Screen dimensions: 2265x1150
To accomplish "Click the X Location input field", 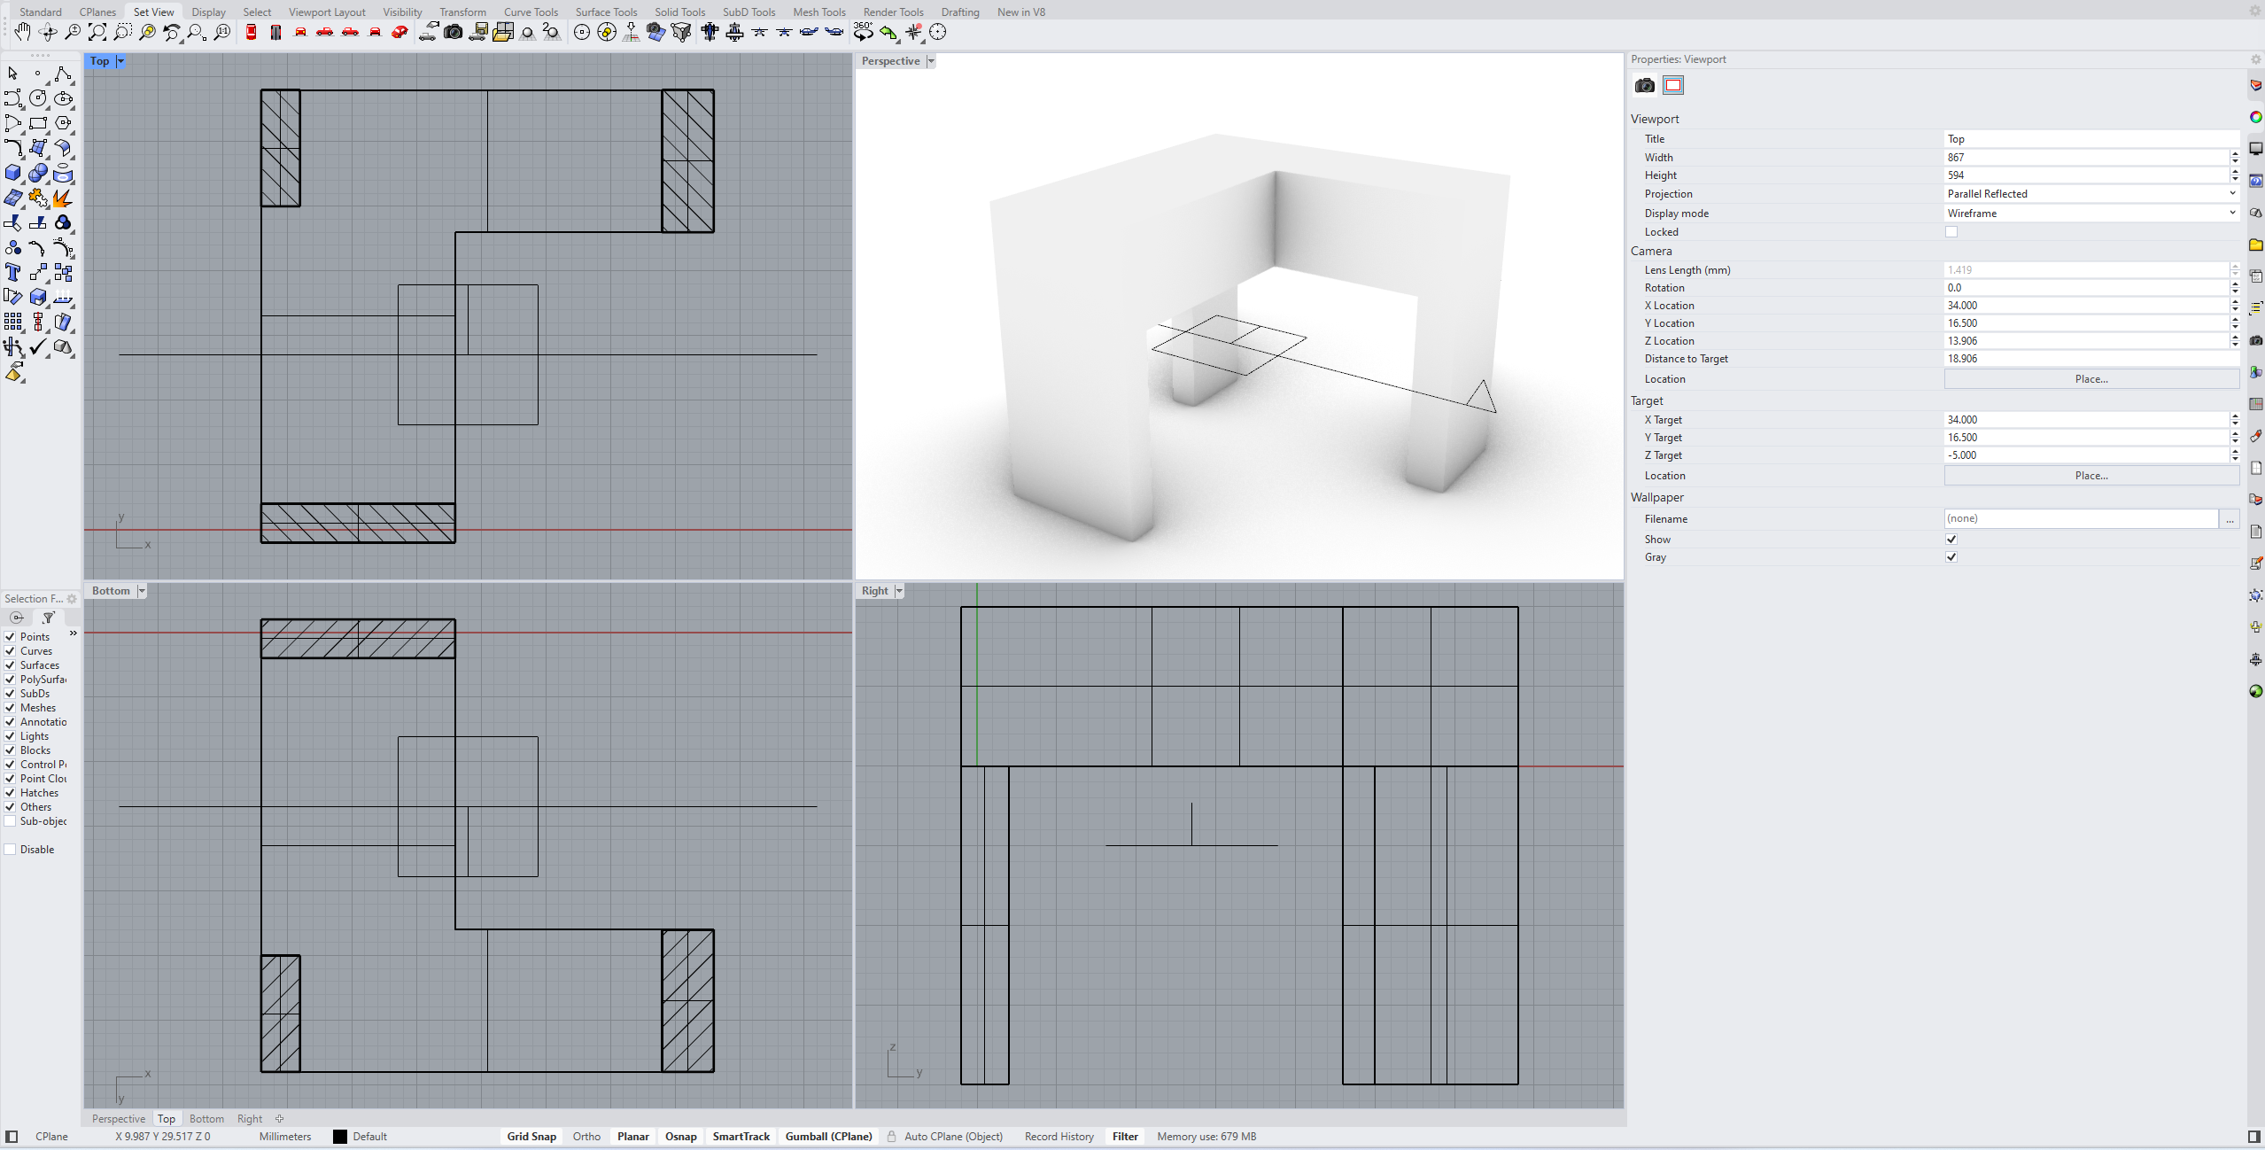I will (2086, 306).
